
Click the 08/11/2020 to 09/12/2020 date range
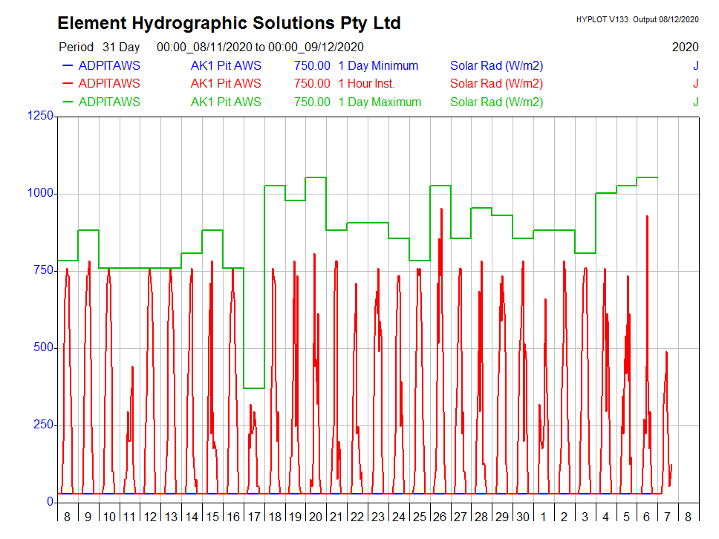click(259, 47)
